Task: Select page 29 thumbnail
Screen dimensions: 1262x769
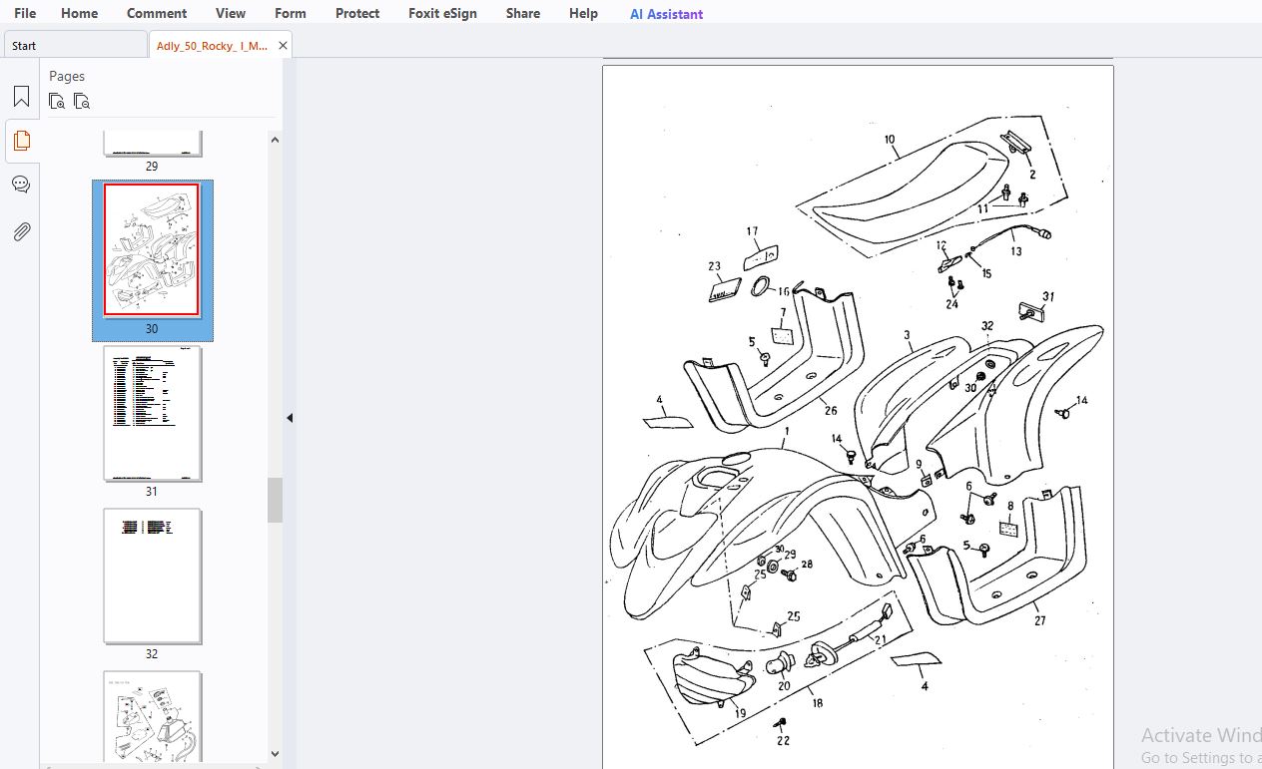Action: [152, 143]
